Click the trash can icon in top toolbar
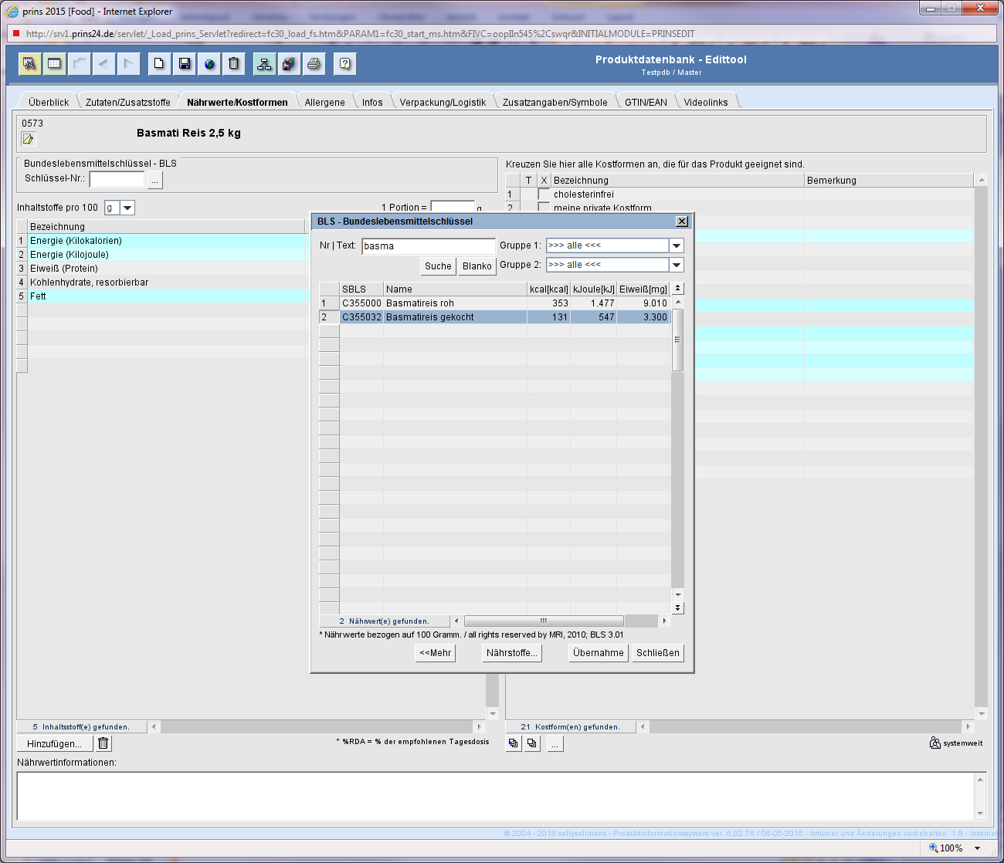 click(233, 63)
